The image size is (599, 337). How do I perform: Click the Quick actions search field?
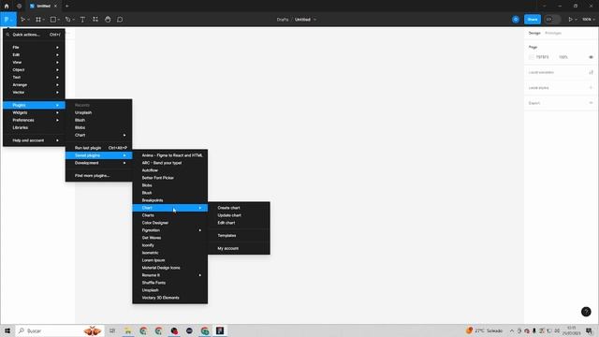click(x=34, y=35)
